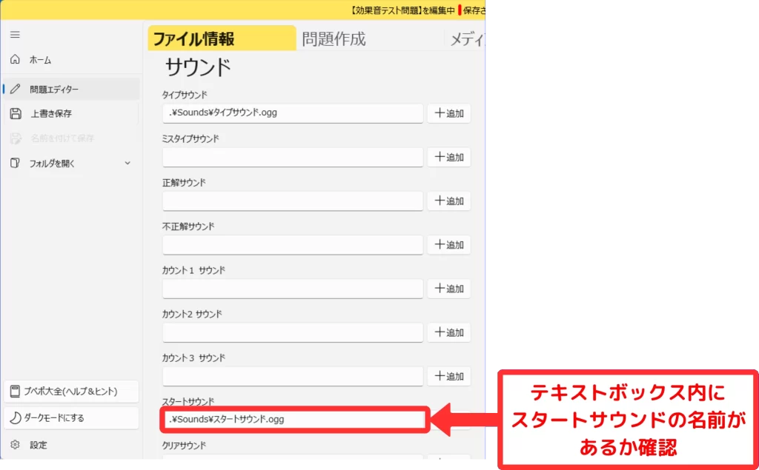Viewport: 759px width, 470px height.
Task: Click the hamburger menu icon
Action: coord(15,35)
